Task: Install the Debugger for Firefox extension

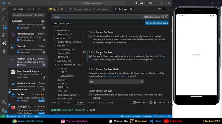Action: (41, 113)
